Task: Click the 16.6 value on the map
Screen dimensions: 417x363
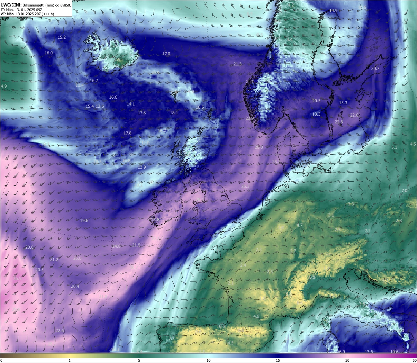Action: point(113,97)
